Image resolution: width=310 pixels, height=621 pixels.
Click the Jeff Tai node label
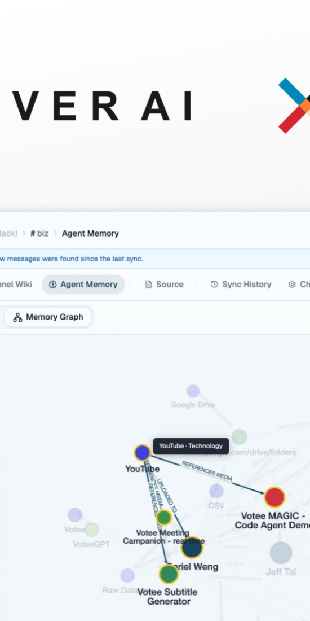tap(281, 572)
